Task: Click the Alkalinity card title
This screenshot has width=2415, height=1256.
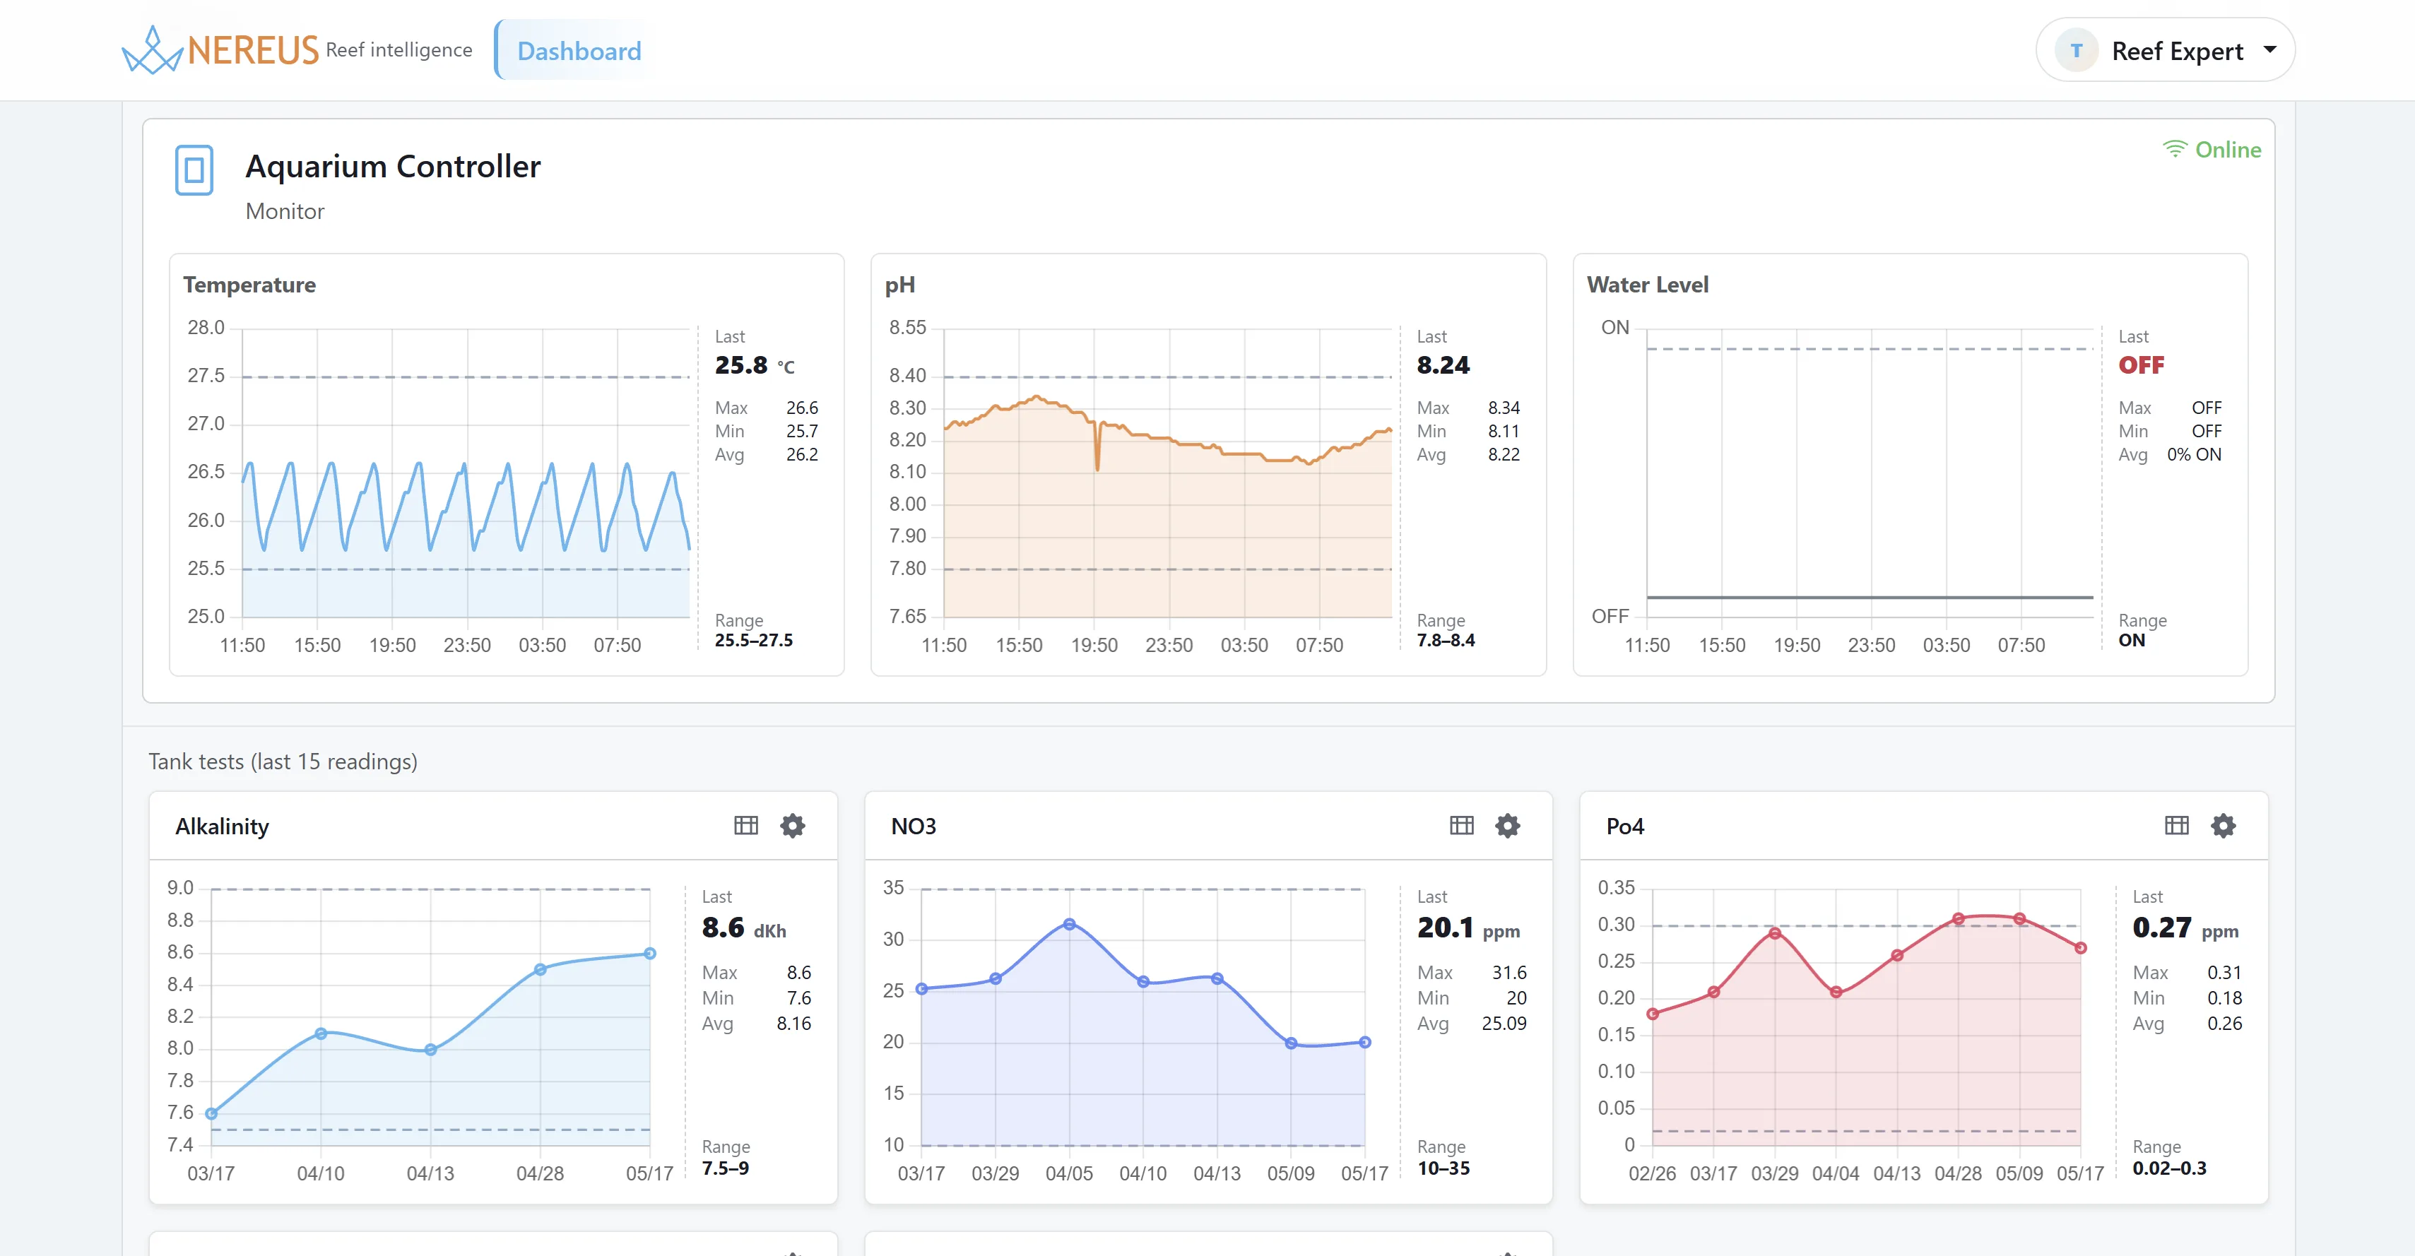Action: [222, 826]
